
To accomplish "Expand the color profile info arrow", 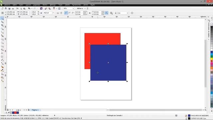I will [81, 118].
